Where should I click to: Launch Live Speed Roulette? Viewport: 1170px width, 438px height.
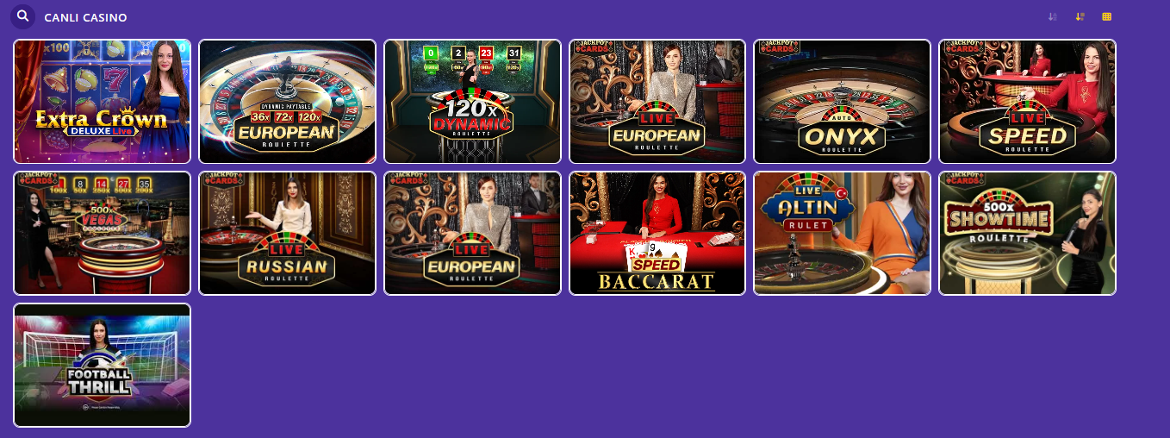tap(1028, 102)
